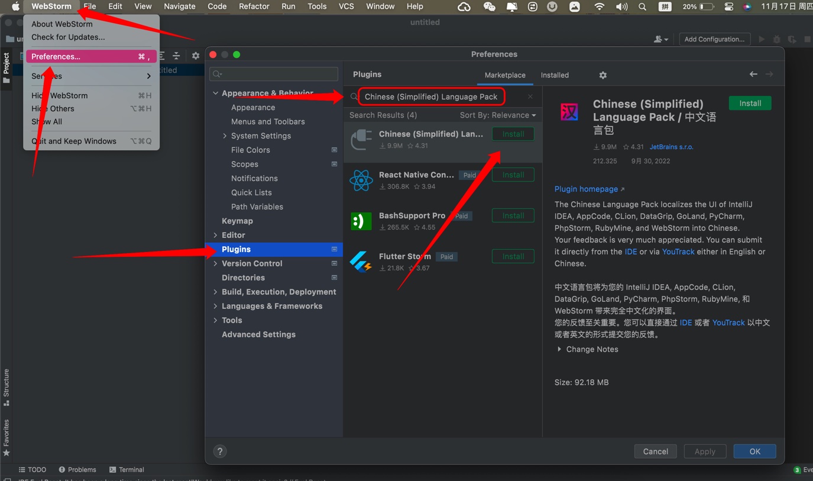Install Flutter Storm plugin
Viewport: 813px width, 481px height.
tap(513, 257)
